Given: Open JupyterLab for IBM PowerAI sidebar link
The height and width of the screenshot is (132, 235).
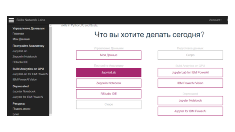Looking at the screenshot, I should (30, 74).
